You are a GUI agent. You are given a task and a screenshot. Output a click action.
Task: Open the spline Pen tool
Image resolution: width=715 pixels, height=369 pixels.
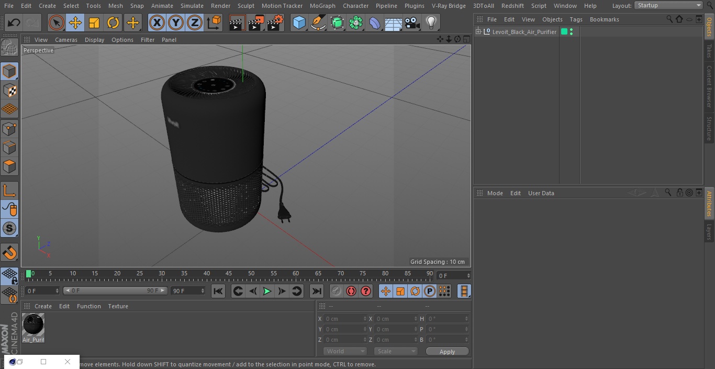(318, 23)
